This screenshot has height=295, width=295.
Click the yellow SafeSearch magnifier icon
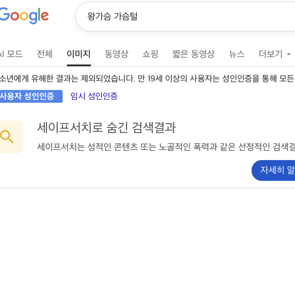point(8,137)
